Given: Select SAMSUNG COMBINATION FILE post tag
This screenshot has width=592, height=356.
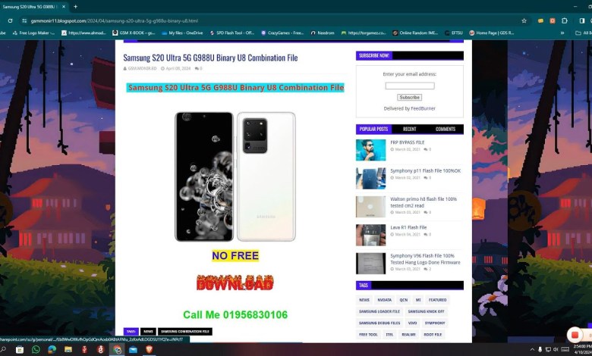Looking at the screenshot, I should (185, 332).
